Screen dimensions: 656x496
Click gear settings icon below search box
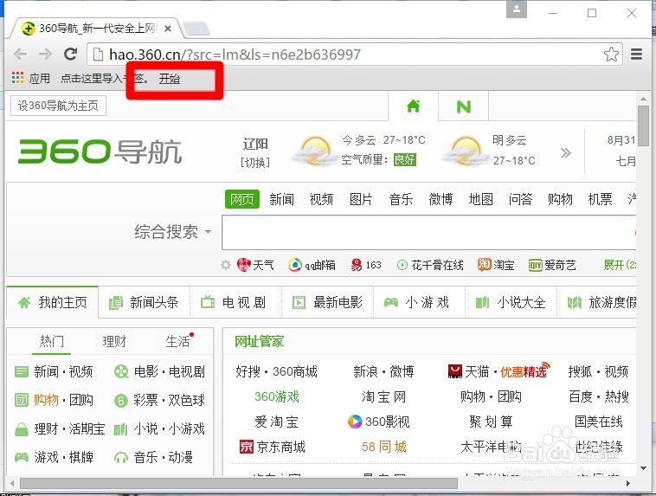pos(226,265)
